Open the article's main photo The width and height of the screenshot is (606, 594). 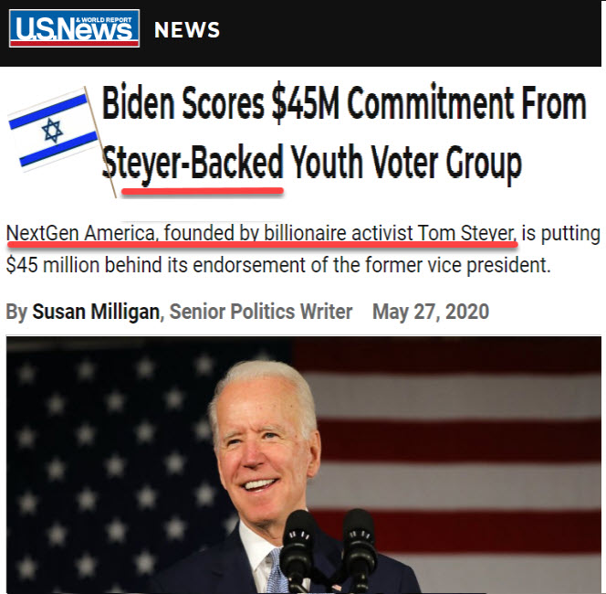click(x=304, y=465)
